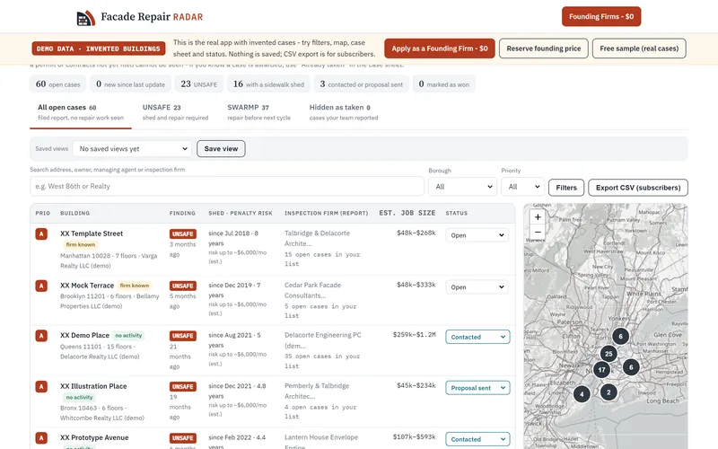Click priority A badge for XX Illustration Place
Screen dimensions: 718x449
[41, 387]
